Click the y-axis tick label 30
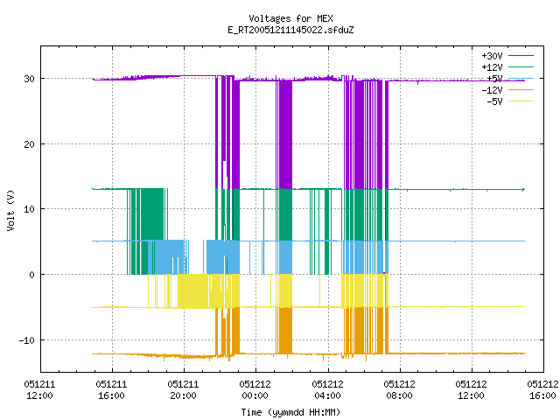Screen dimensions: 560x420 [29, 79]
